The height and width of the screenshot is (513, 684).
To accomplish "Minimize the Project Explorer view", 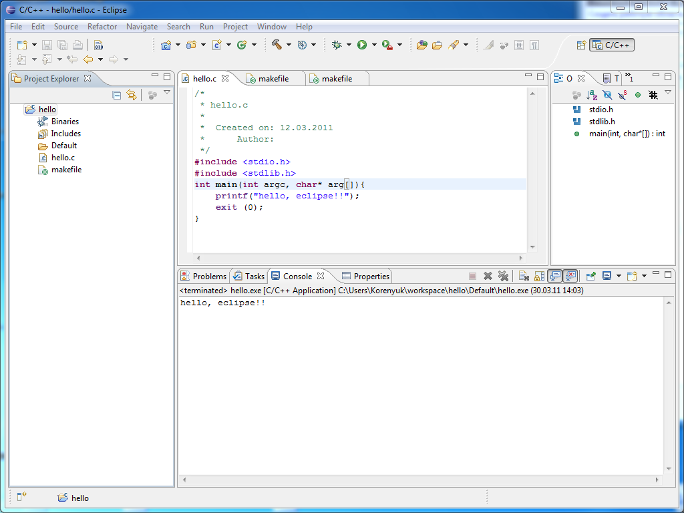I will point(155,76).
